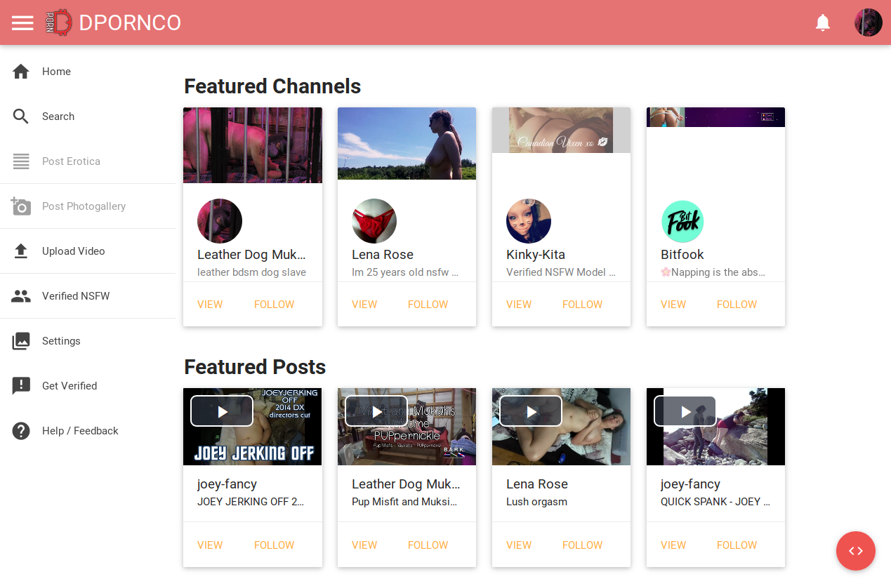This screenshot has width=891, height=586.
Task: Click the Upload Video icon
Action: tap(21, 251)
